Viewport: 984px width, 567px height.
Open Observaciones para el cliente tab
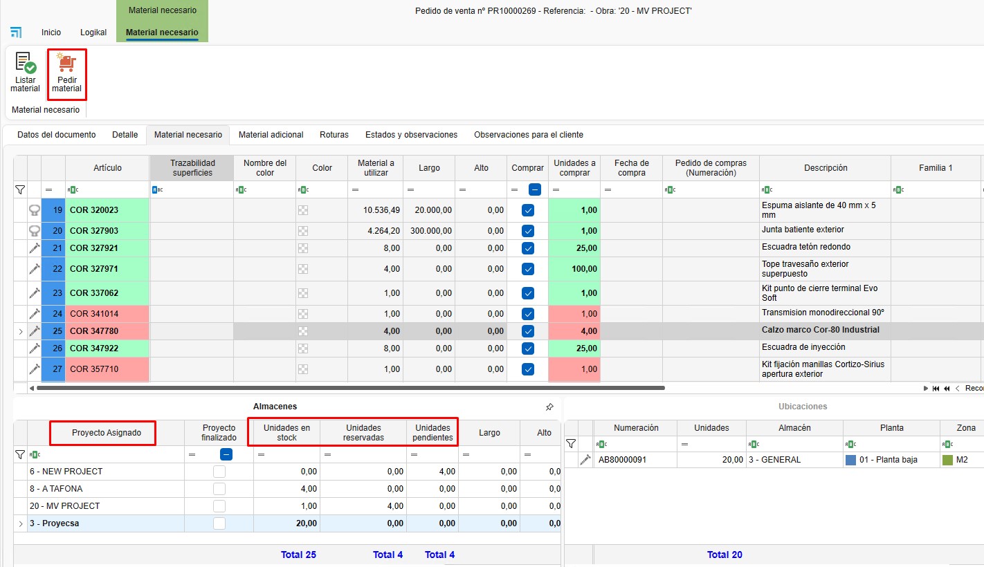[529, 135]
